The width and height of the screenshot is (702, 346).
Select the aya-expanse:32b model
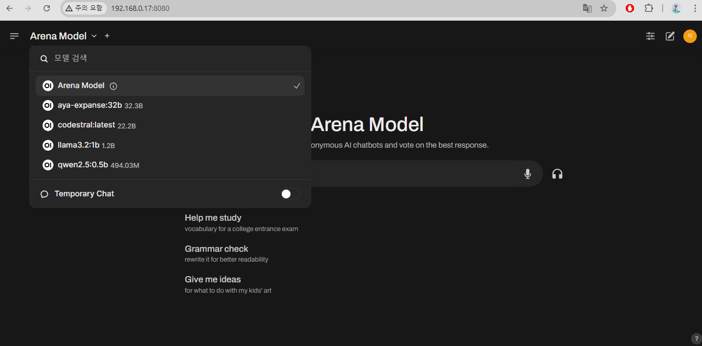[x=170, y=105]
